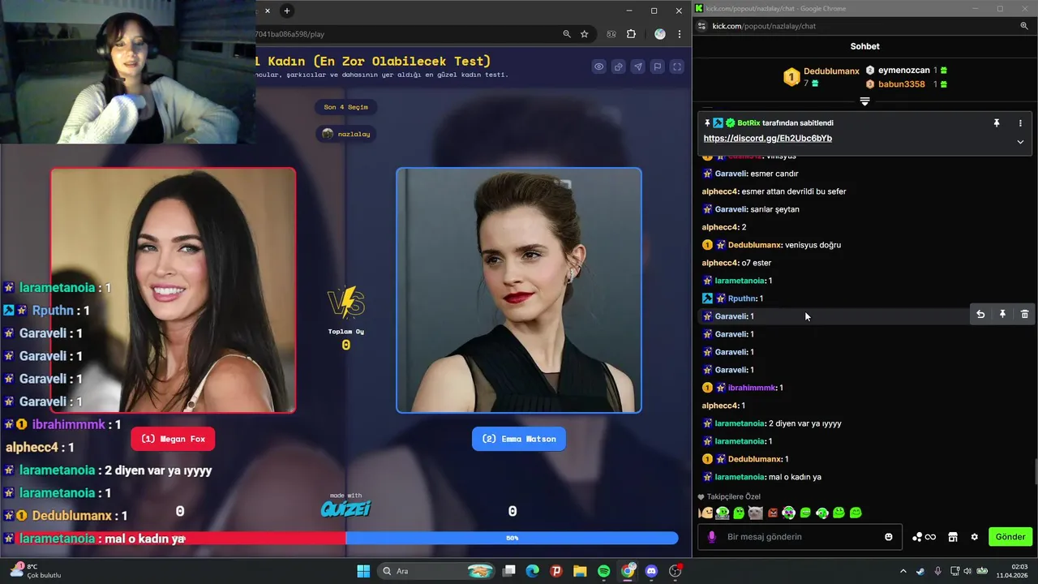The width and height of the screenshot is (1038, 584).
Task: Open the taskbar volume control
Action: click(967, 571)
